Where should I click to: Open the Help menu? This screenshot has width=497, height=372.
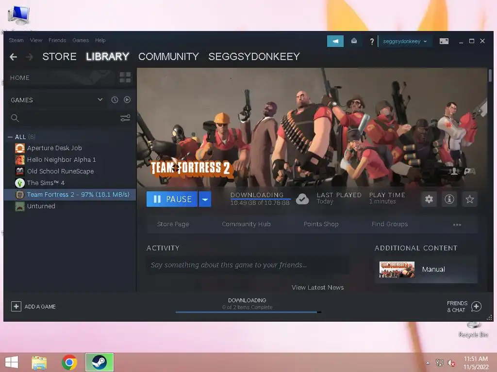[100, 40]
